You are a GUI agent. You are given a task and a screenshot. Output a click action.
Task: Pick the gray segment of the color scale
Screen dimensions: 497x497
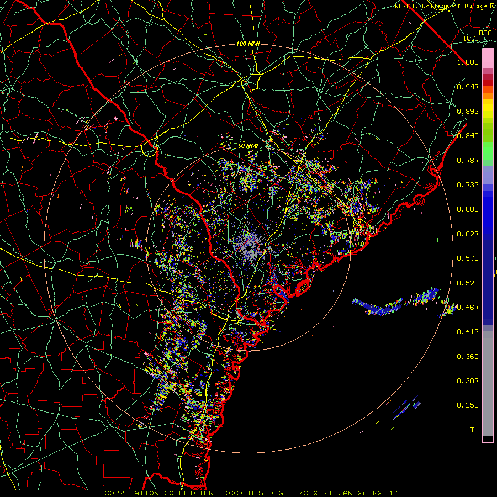click(x=488, y=384)
